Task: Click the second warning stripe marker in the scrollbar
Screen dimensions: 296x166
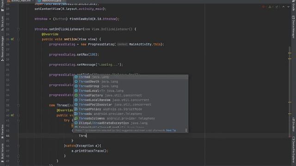Action: (x=290, y=59)
